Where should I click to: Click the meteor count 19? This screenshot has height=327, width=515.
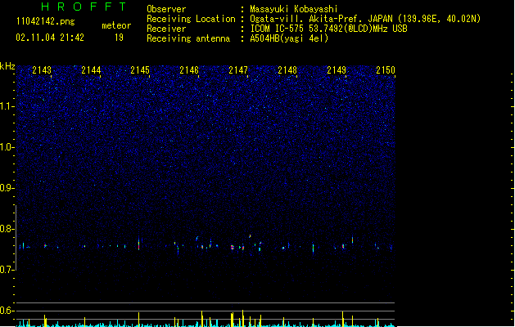coord(119,38)
